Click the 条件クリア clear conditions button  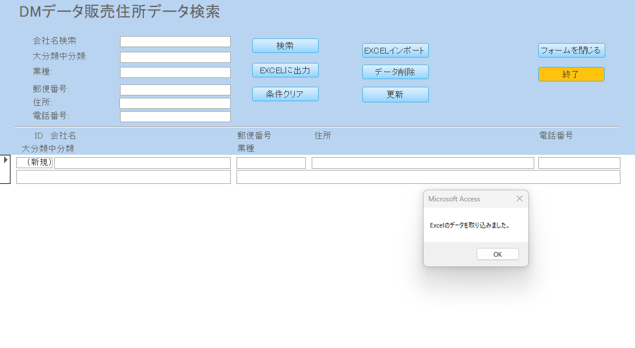pos(285,94)
